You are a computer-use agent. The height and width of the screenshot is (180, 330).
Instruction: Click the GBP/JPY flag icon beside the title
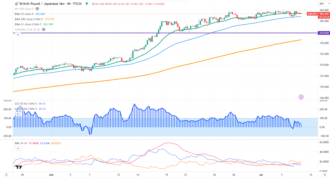(16, 4)
